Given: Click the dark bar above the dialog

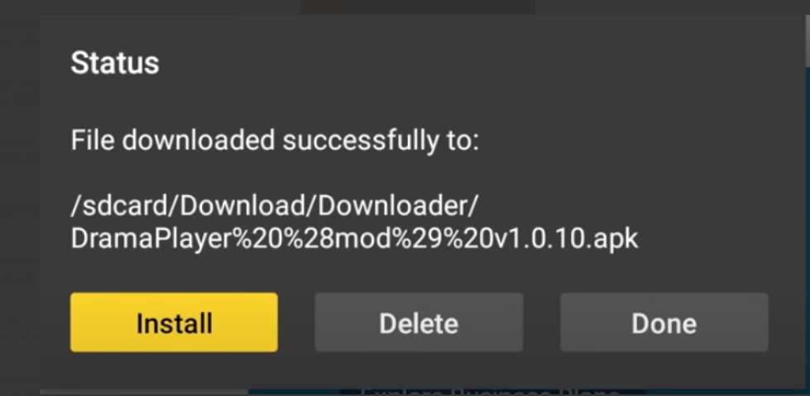Looking at the screenshot, I should 418,7.
